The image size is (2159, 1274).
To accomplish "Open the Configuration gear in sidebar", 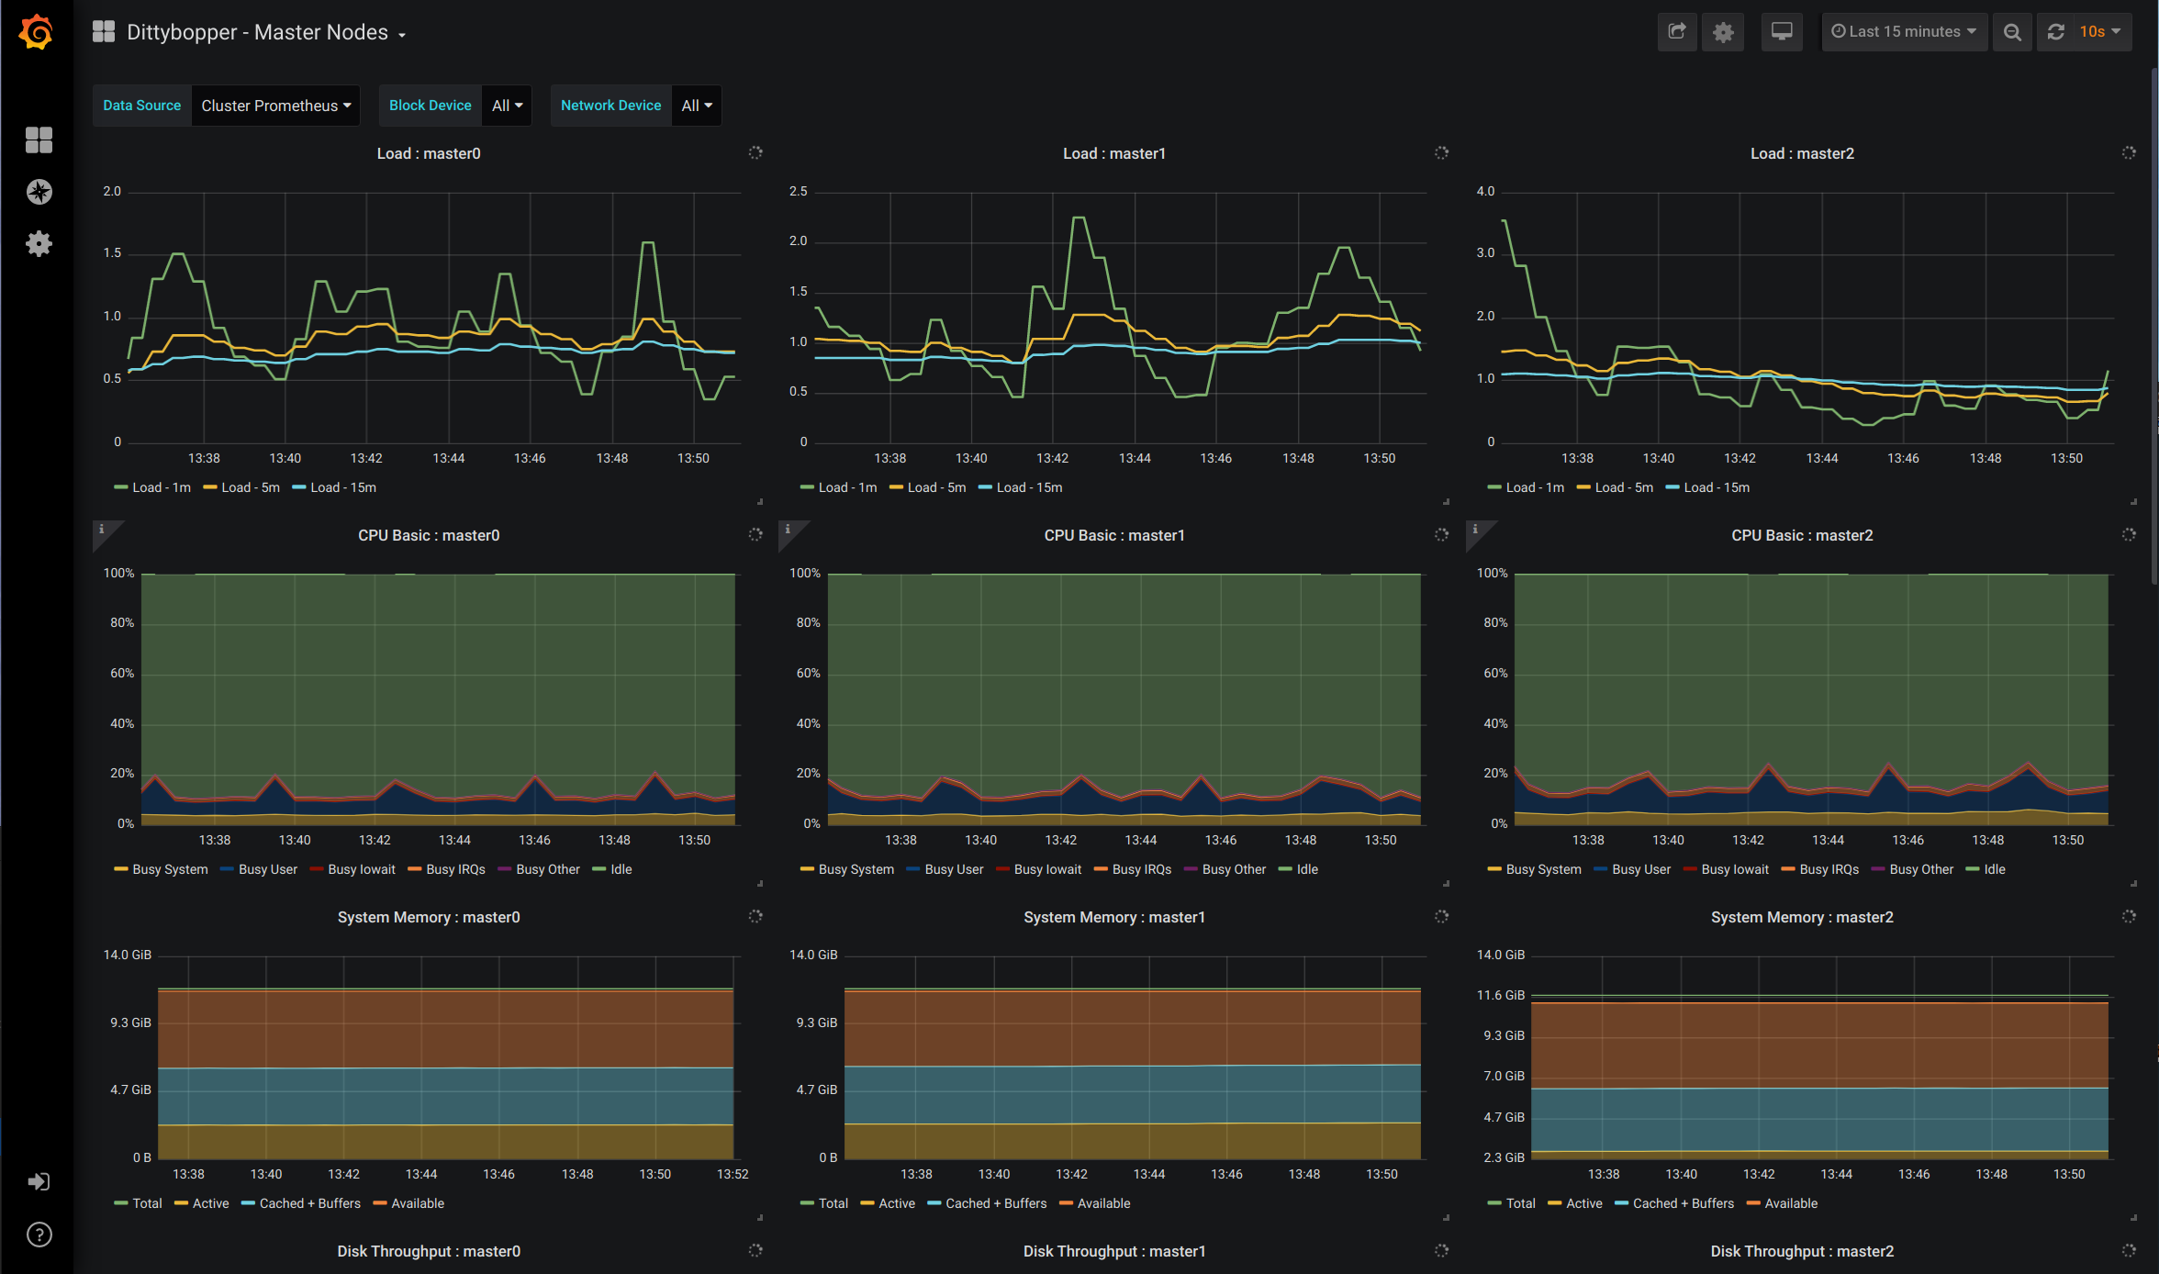I will (x=39, y=243).
